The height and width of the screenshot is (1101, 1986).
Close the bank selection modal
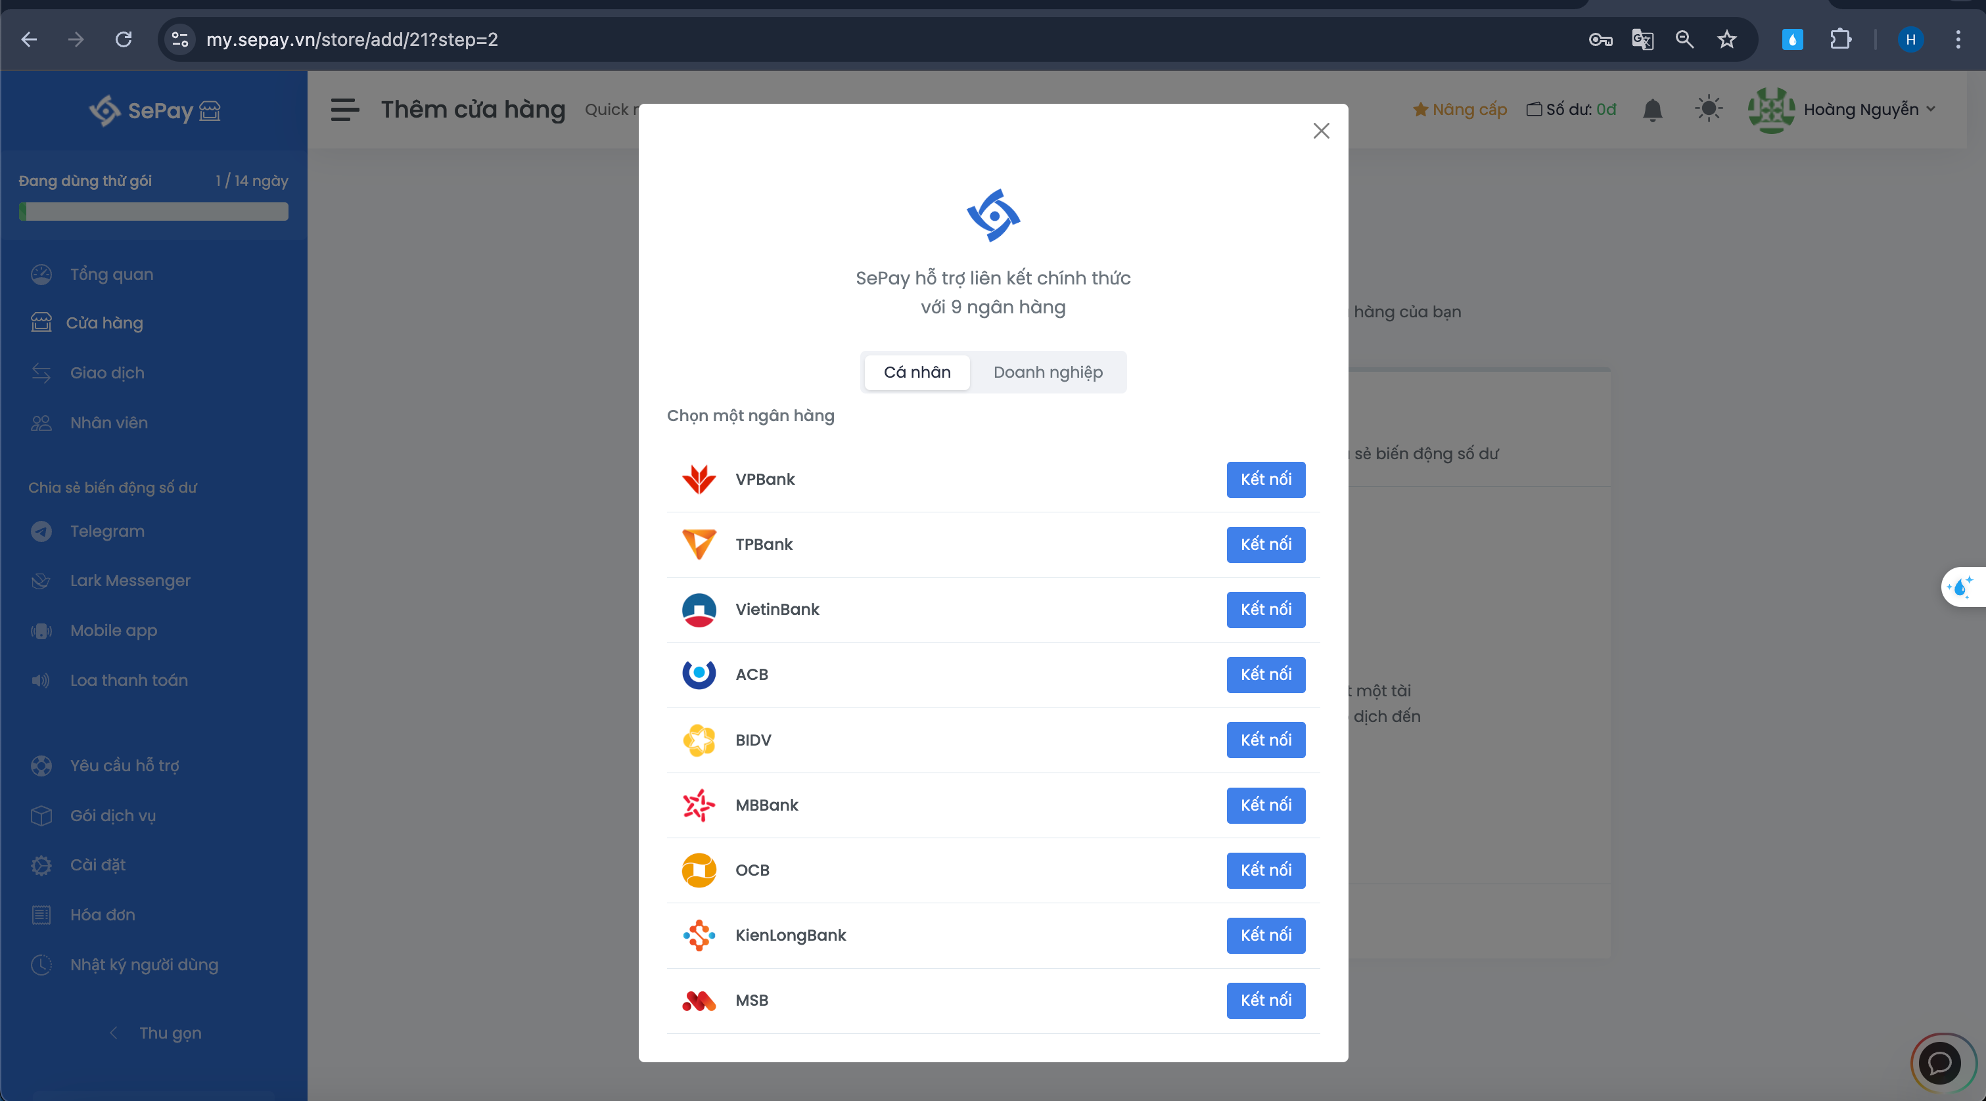pyautogui.click(x=1321, y=131)
